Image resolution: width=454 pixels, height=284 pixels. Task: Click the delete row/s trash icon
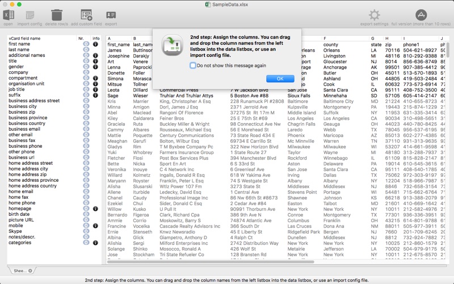[x=57, y=15]
